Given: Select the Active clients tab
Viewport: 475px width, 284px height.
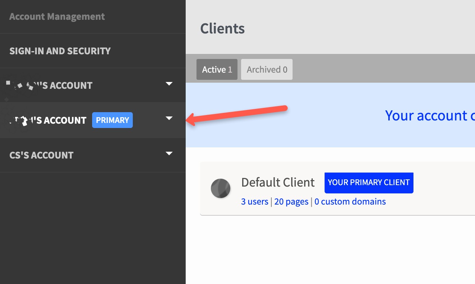Looking at the screenshot, I should (217, 69).
